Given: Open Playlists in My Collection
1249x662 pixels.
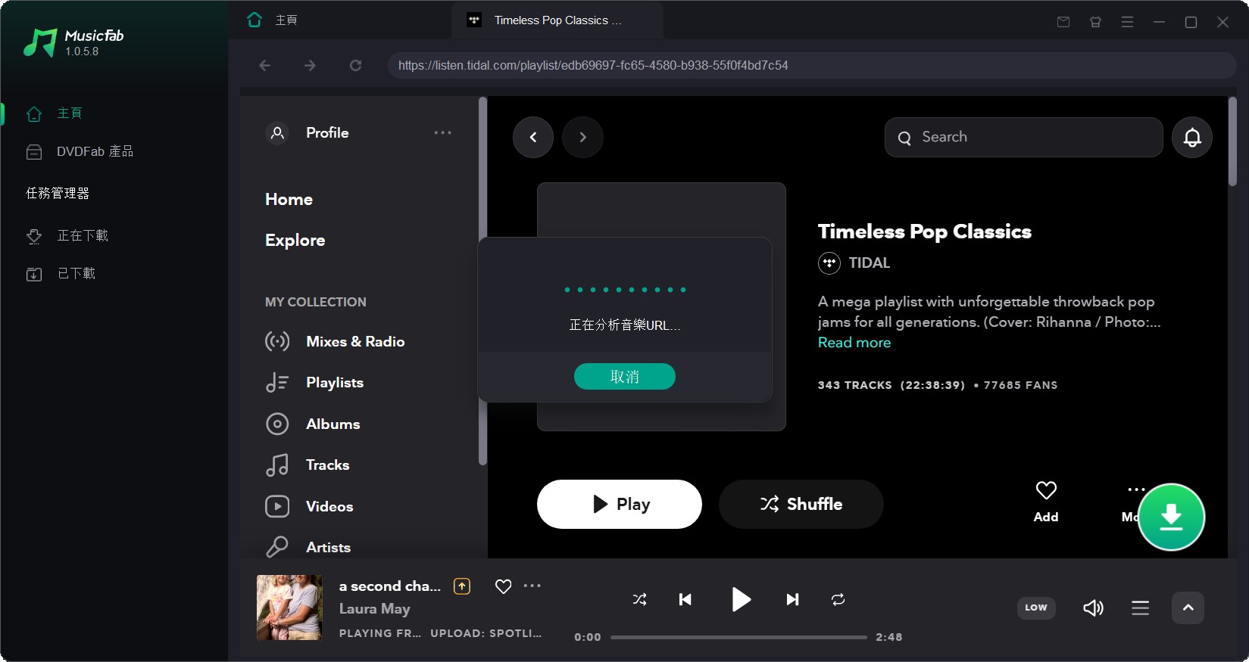Looking at the screenshot, I should pos(314,383).
